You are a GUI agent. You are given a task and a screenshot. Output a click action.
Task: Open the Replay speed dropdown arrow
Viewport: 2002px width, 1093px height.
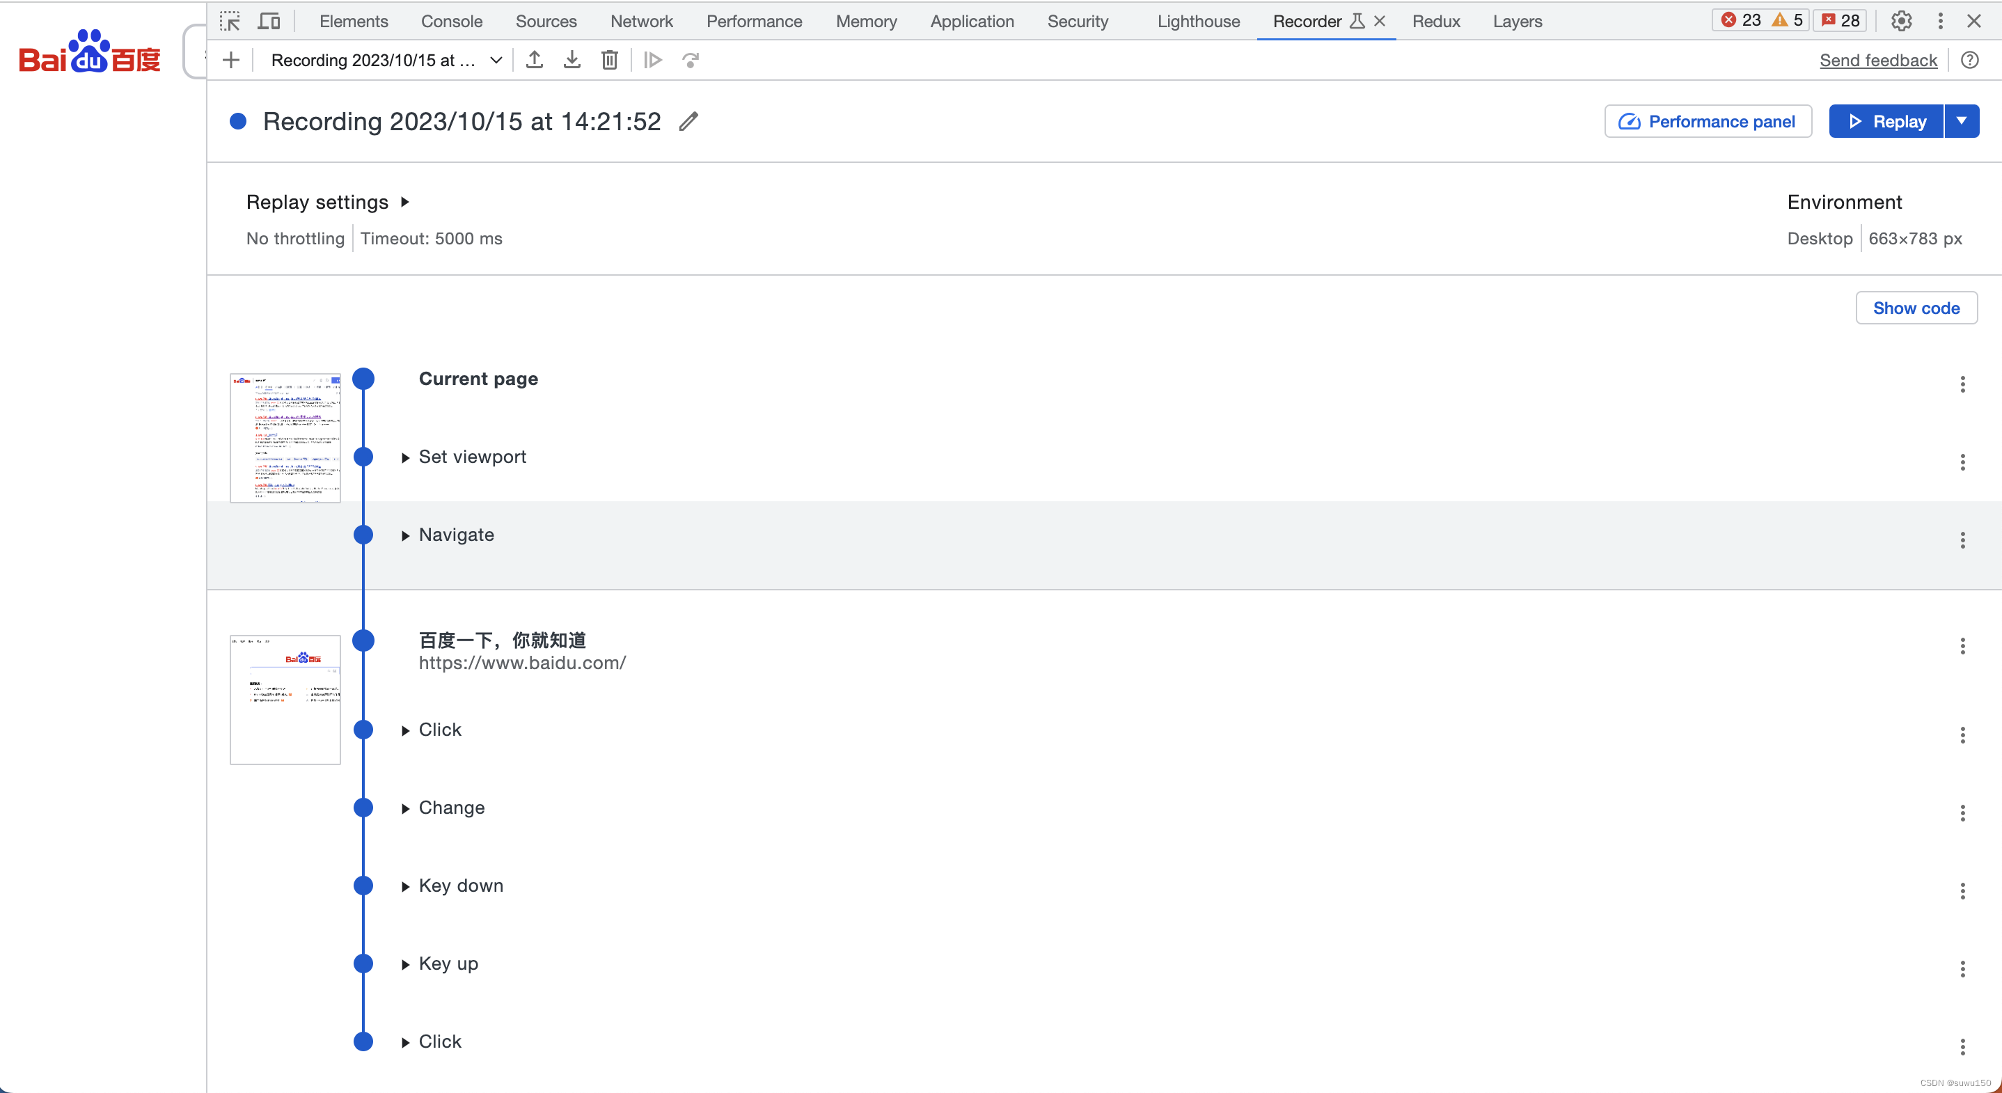[x=1962, y=121]
